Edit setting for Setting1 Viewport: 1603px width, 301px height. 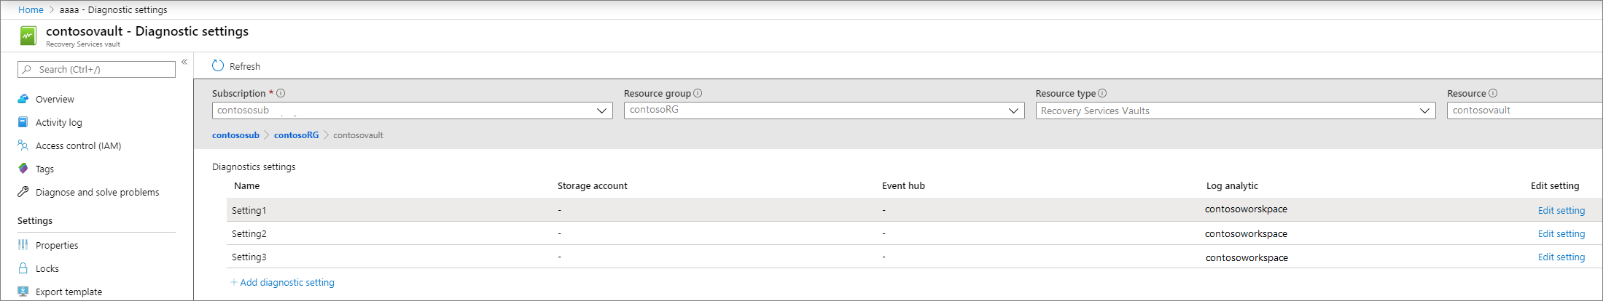[1561, 210]
